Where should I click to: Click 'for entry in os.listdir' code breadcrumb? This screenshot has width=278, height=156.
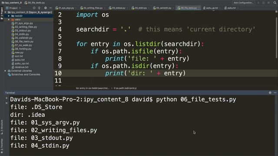tap(93, 88)
